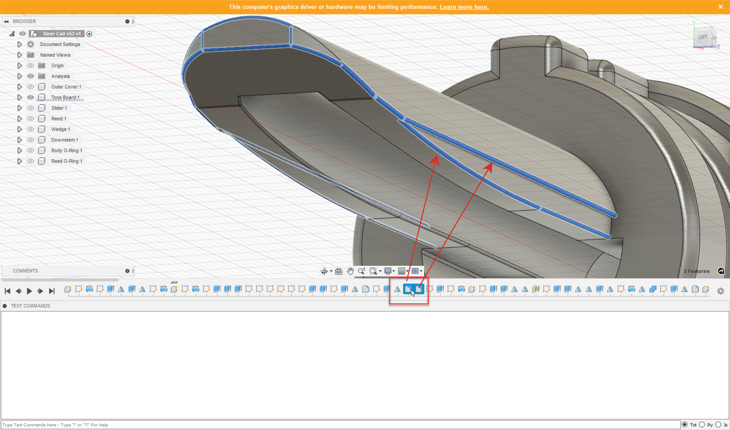The height and width of the screenshot is (430, 730).
Task: Click the Named Views folder icon
Action: (x=31, y=55)
